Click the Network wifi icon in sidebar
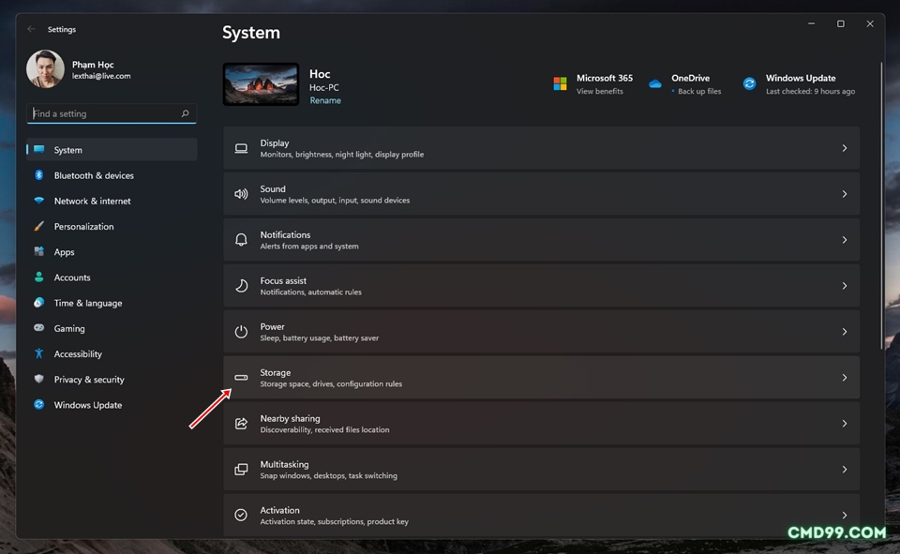 coord(39,201)
